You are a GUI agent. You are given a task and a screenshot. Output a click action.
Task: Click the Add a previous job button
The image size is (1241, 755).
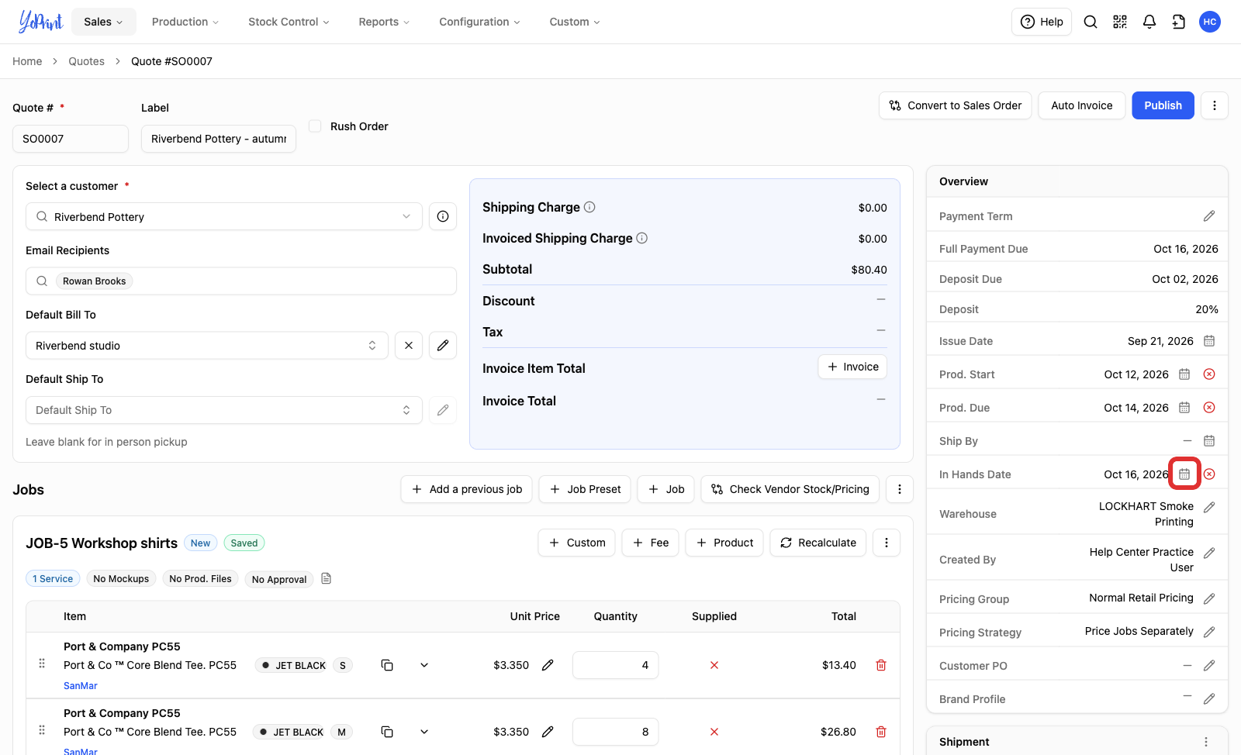[466, 489]
